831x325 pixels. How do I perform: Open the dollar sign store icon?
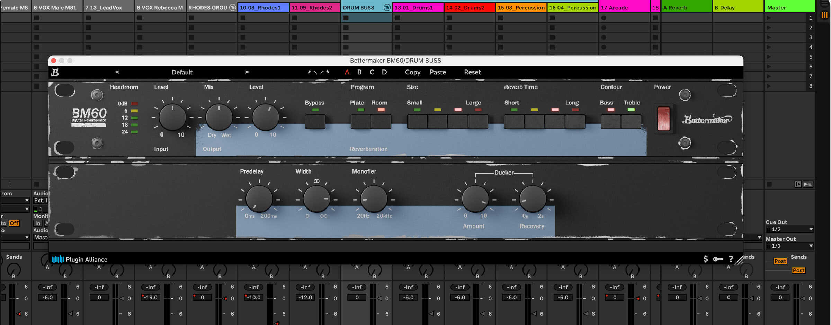coord(706,259)
